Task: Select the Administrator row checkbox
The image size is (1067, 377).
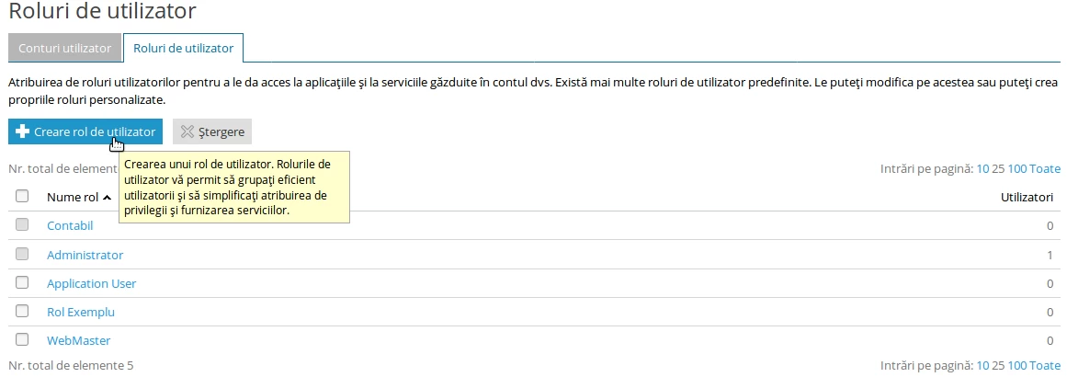Action: (23, 255)
